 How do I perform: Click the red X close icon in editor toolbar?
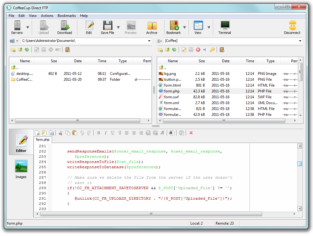191,133
